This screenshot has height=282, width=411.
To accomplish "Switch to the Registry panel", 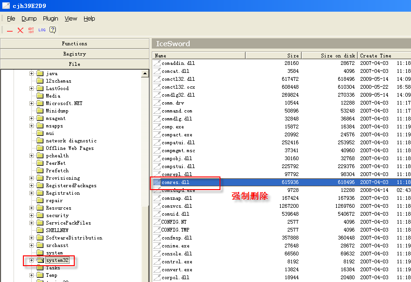I will point(75,54).
